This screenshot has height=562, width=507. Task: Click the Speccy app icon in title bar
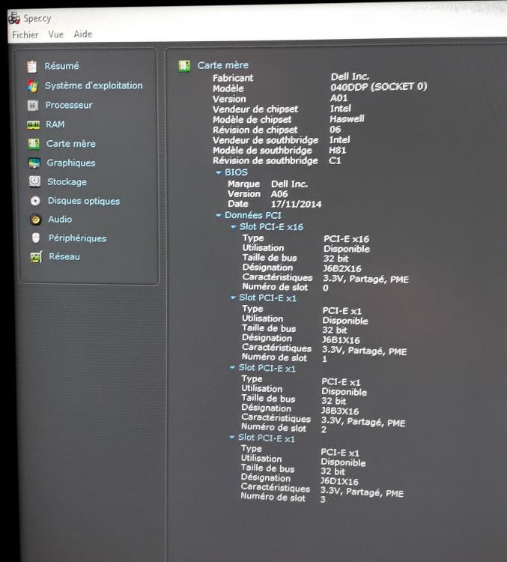[14, 18]
